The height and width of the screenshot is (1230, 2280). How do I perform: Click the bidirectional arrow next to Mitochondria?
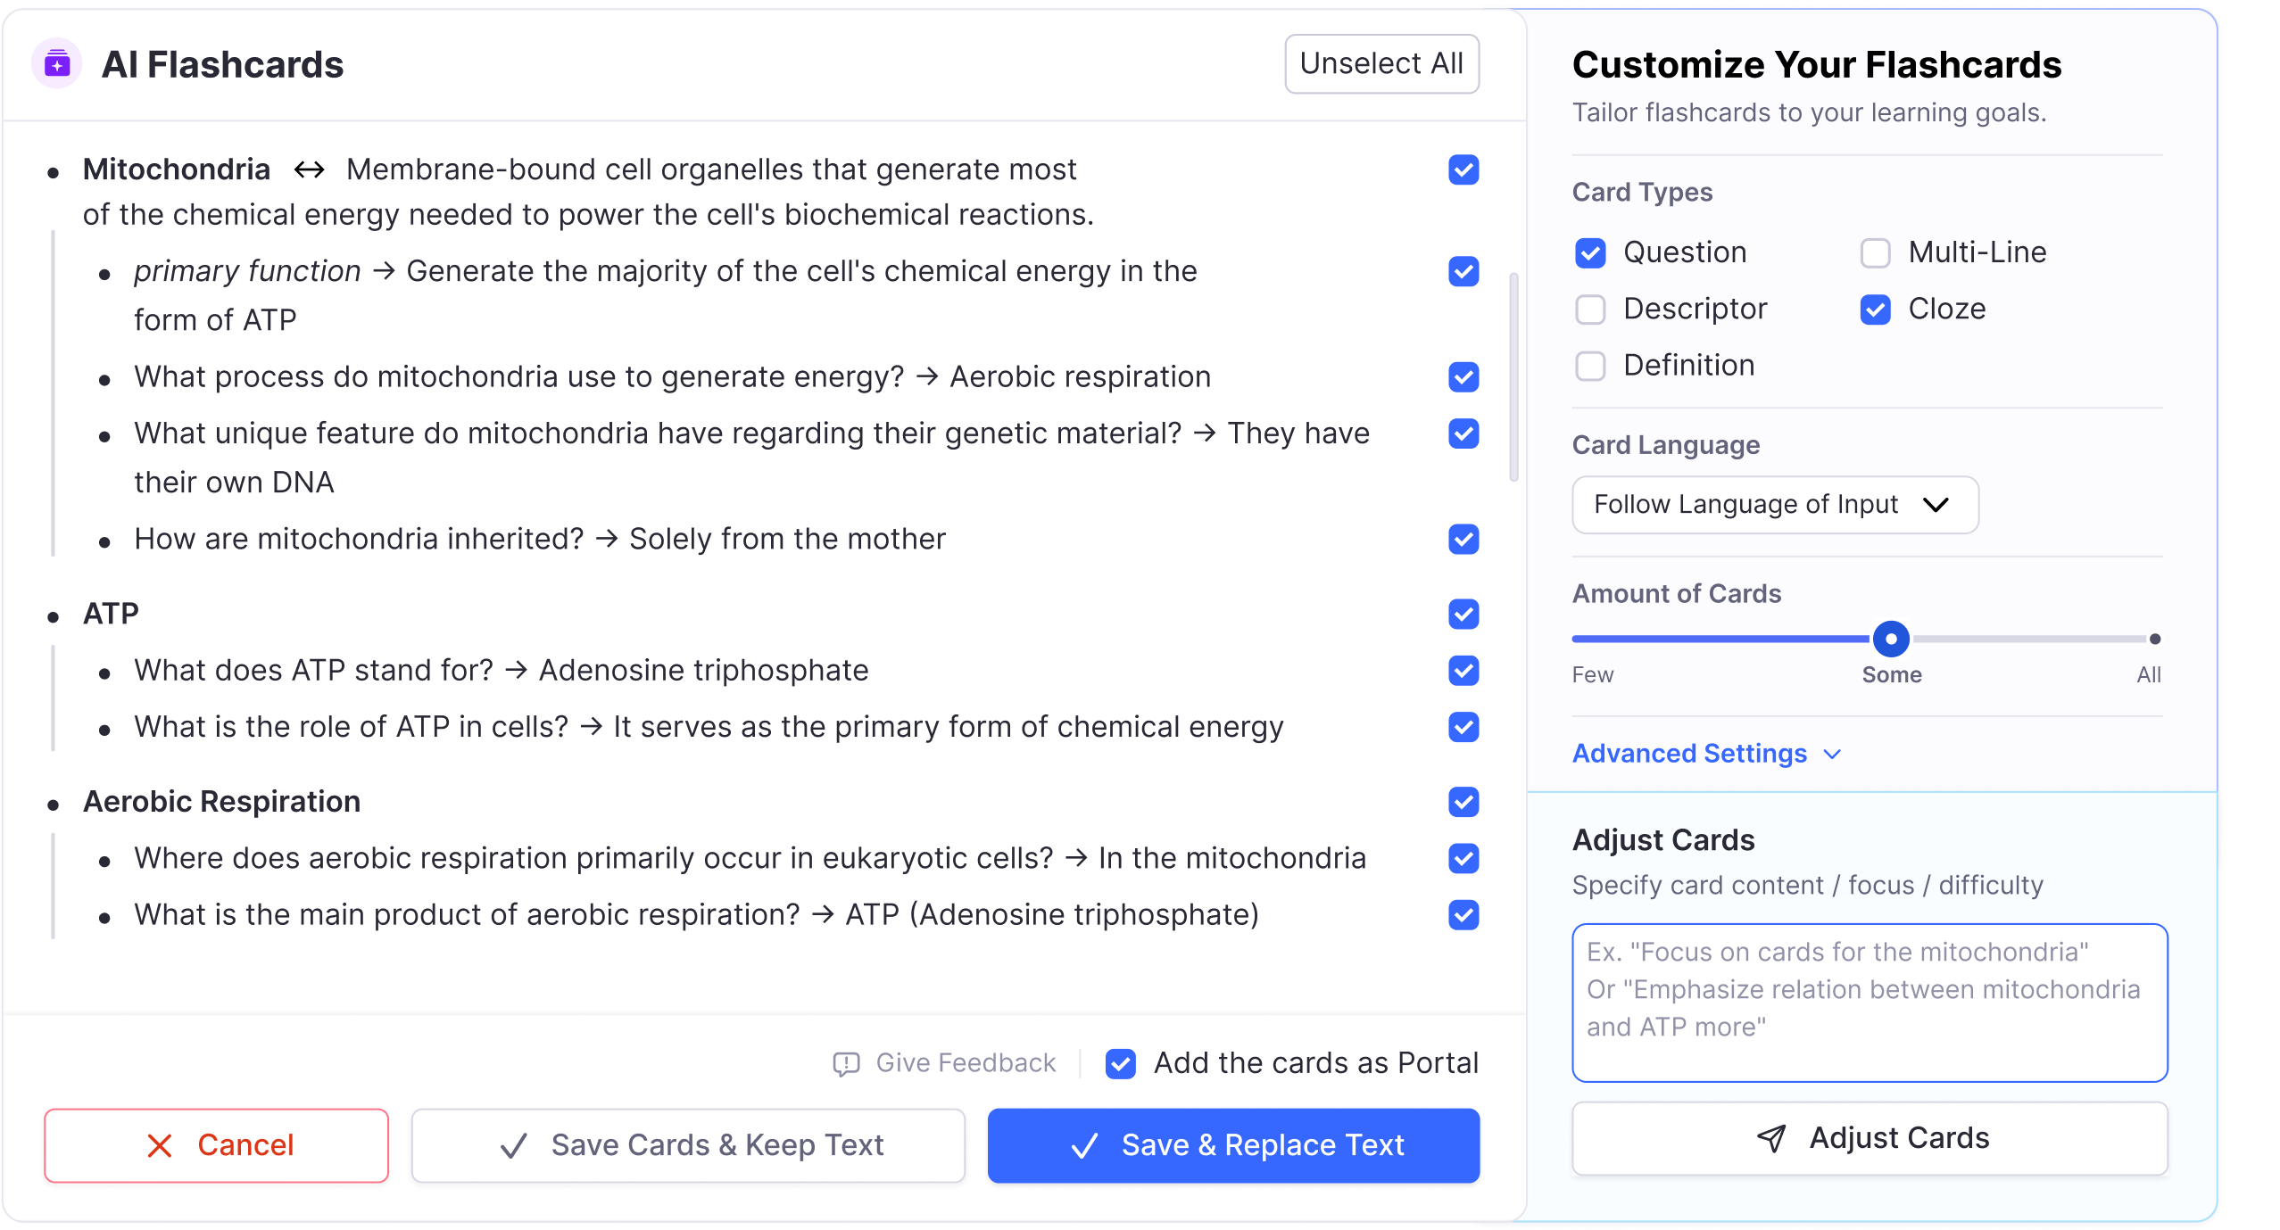(309, 169)
